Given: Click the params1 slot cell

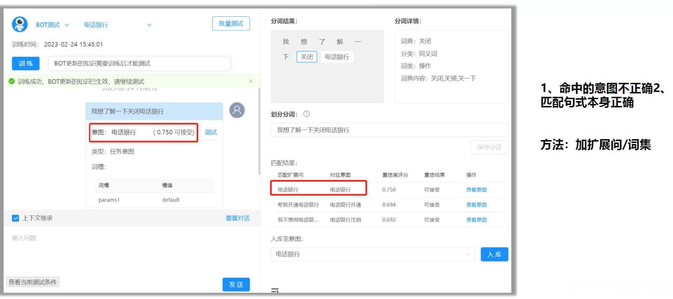Looking at the screenshot, I should click(109, 200).
